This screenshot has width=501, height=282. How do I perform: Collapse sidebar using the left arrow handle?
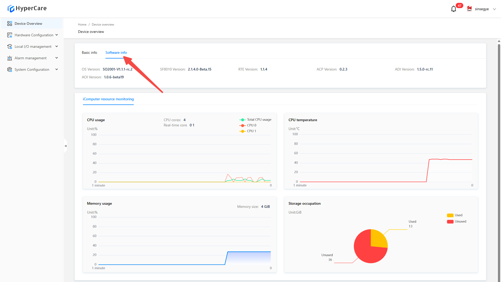(x=65, y=146)
